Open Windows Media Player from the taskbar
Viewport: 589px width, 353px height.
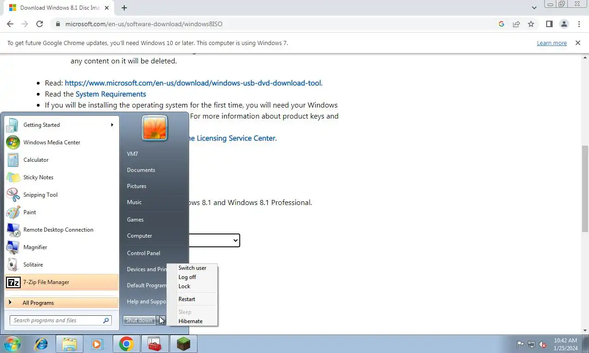(97, 344)
